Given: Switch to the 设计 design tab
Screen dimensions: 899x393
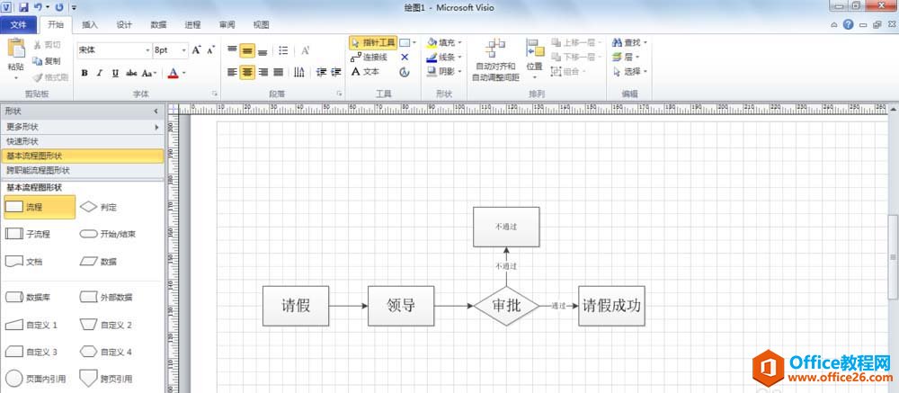Looking at the screenshot, I should tap(124, 24).
